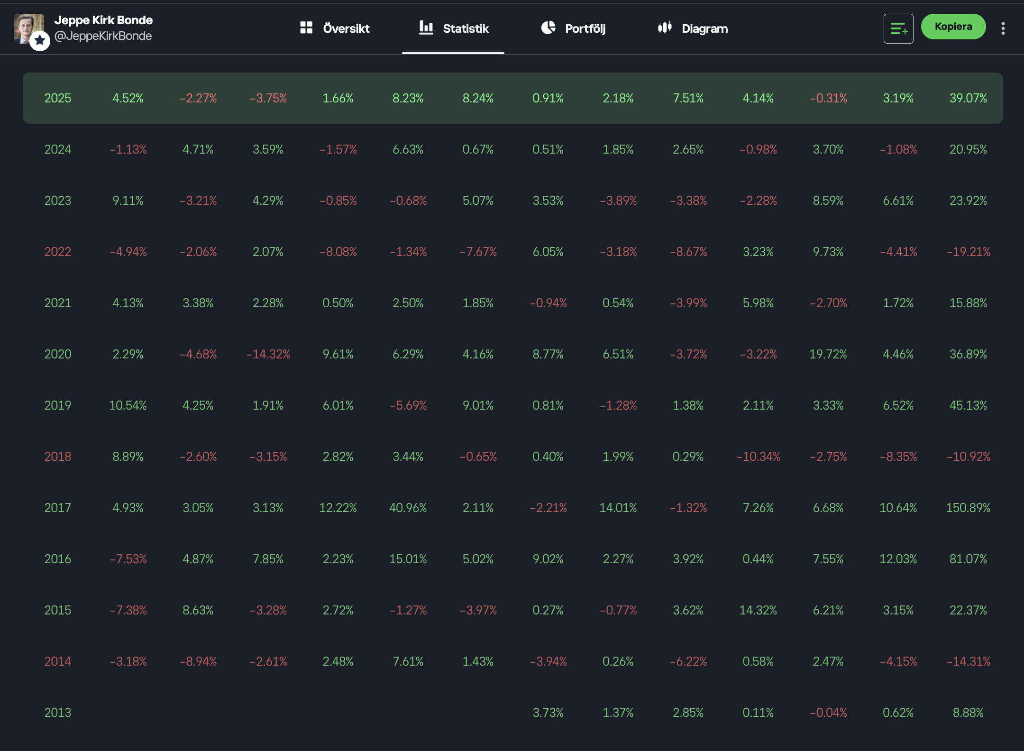This screenshot has width=1024, height=751.
Task: Click the 2017 yearly total 150.89%
Action: 968,508
